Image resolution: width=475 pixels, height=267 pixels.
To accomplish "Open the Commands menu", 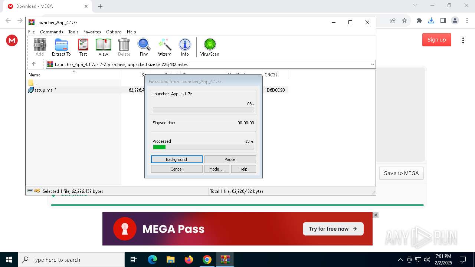I will click(x=52, y=32).
